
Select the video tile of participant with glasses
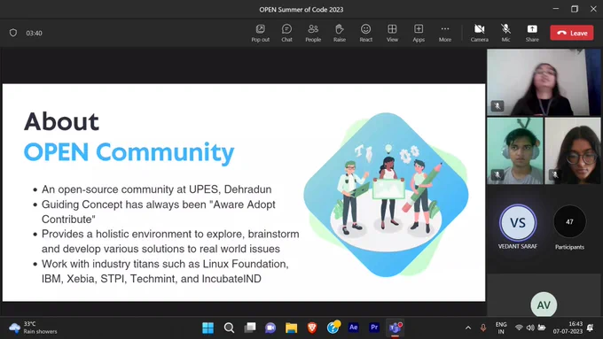coord(573,150)
